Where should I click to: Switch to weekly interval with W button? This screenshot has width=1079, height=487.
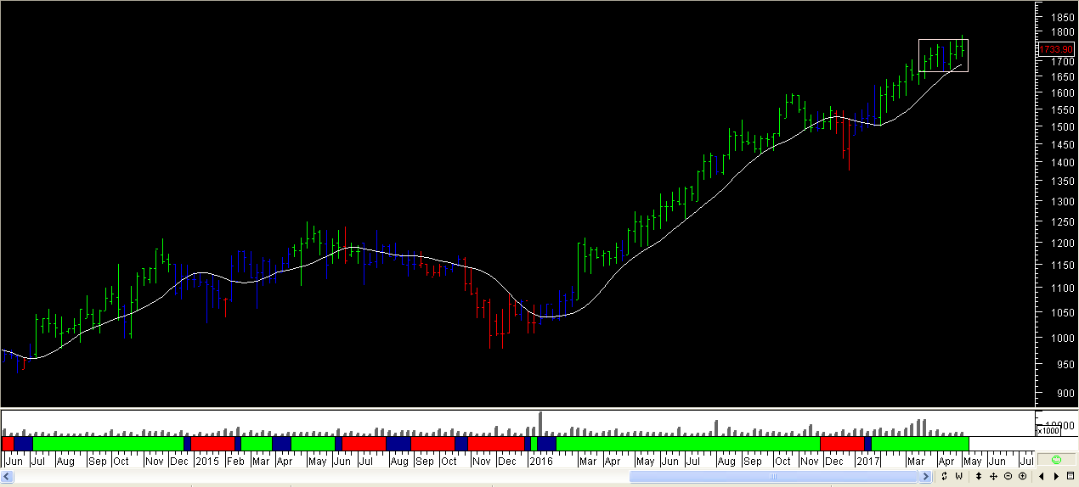pos(958,476)
